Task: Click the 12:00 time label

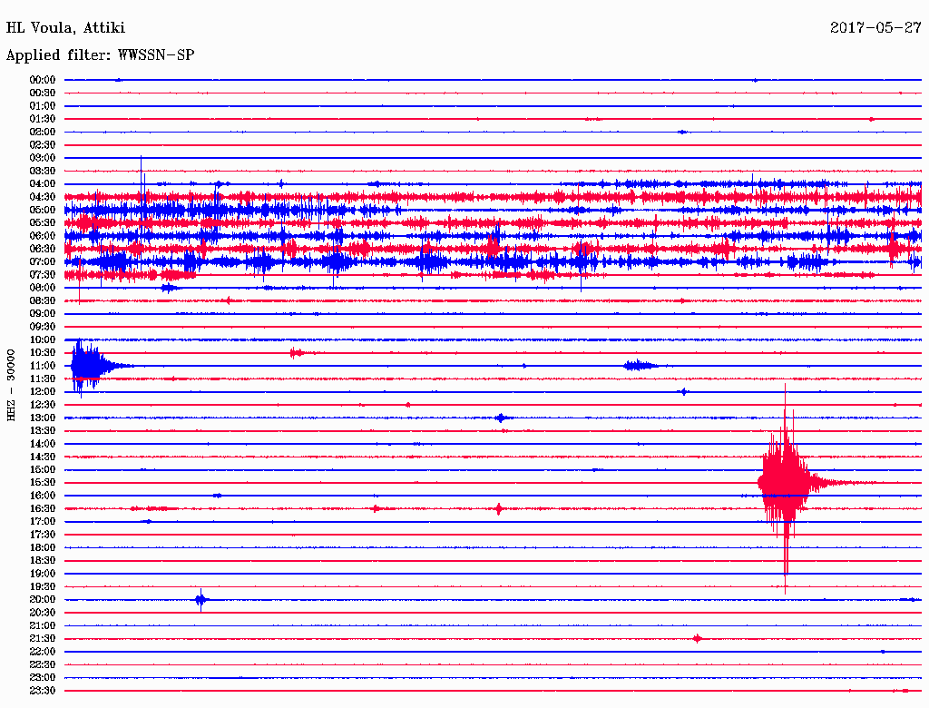Action: click(43, 391)
